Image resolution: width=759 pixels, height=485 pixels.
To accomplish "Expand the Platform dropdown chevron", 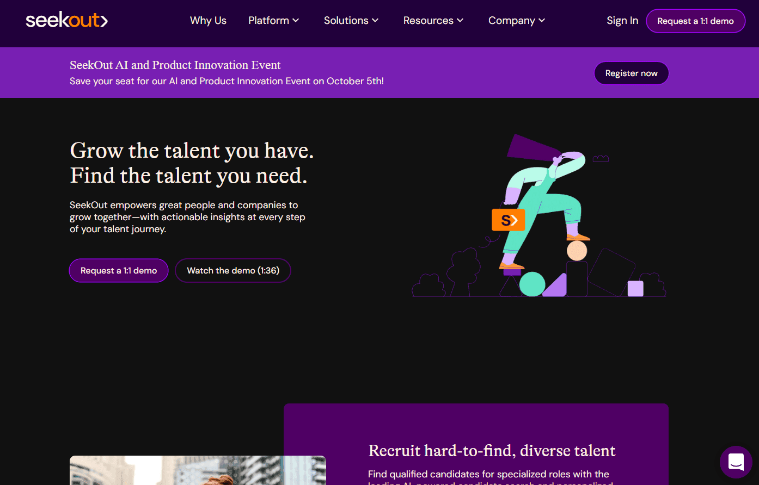I will [x=296, y=21].
